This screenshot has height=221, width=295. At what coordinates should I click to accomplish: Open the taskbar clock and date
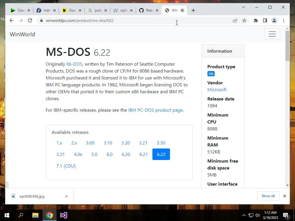click(x=270, y=215)
